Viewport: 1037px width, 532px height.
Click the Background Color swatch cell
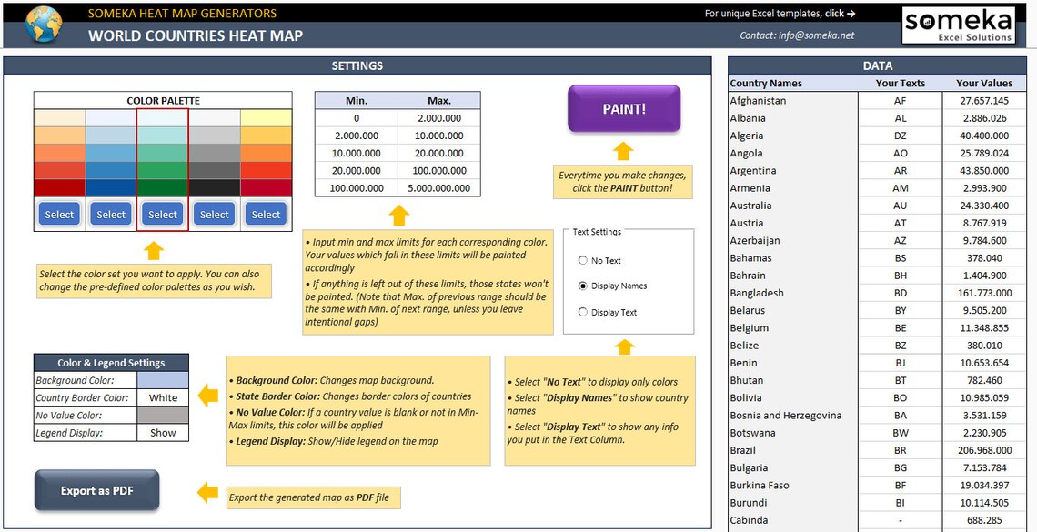click(x=163, y=380)
